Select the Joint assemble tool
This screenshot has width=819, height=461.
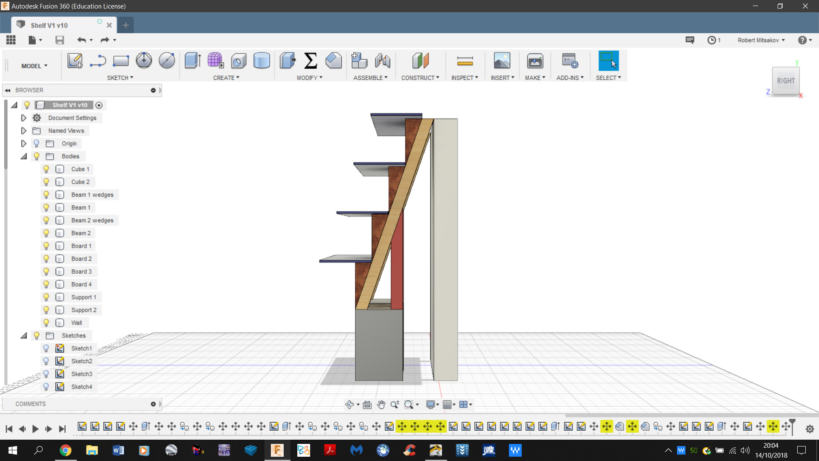click(383, 61)
